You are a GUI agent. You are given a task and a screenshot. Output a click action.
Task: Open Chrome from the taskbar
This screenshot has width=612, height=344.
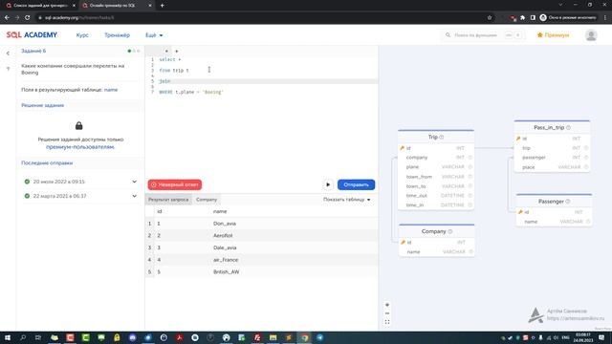pos(304,337)
